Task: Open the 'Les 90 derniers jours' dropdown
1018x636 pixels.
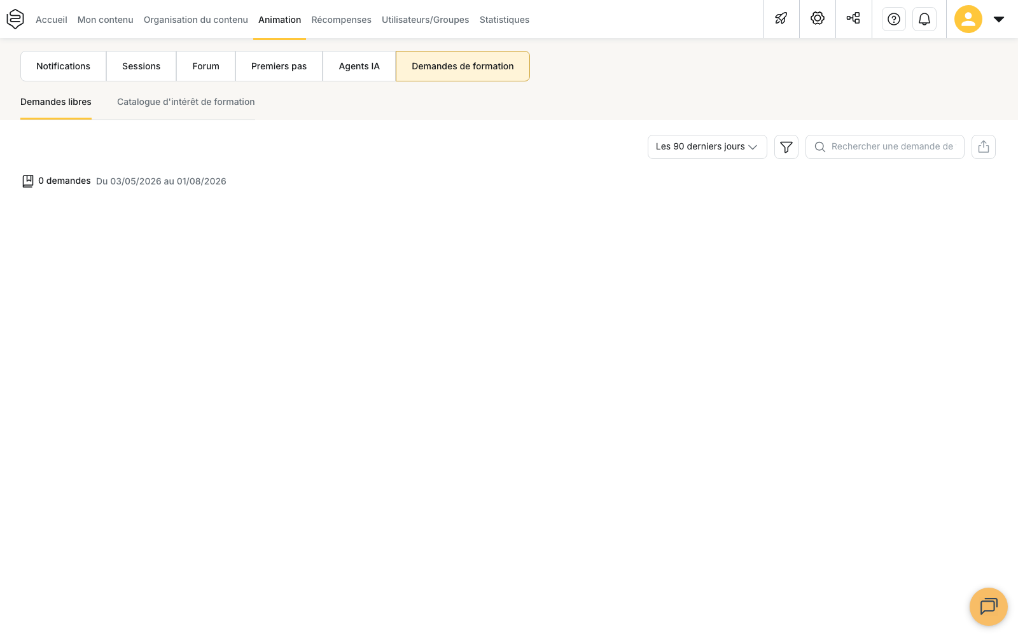Action: click(708, 147)
